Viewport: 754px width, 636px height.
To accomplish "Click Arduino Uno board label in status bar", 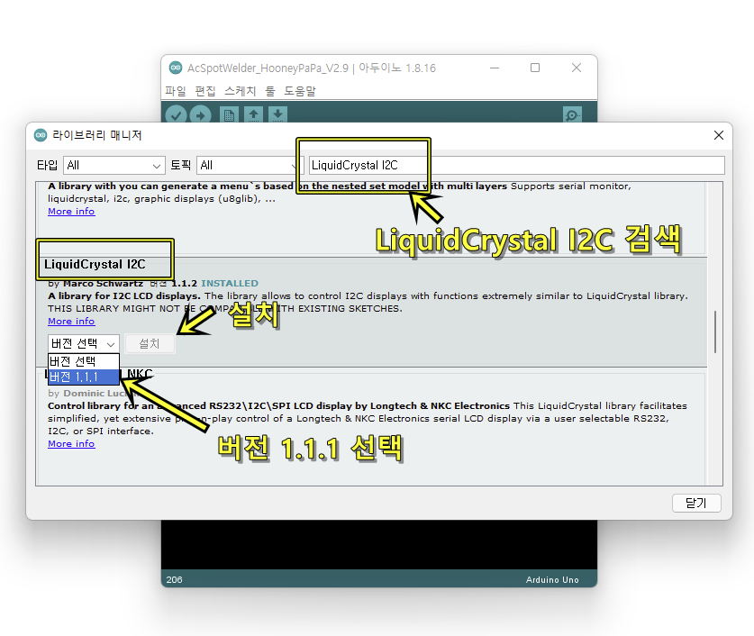I will (552, 580).
